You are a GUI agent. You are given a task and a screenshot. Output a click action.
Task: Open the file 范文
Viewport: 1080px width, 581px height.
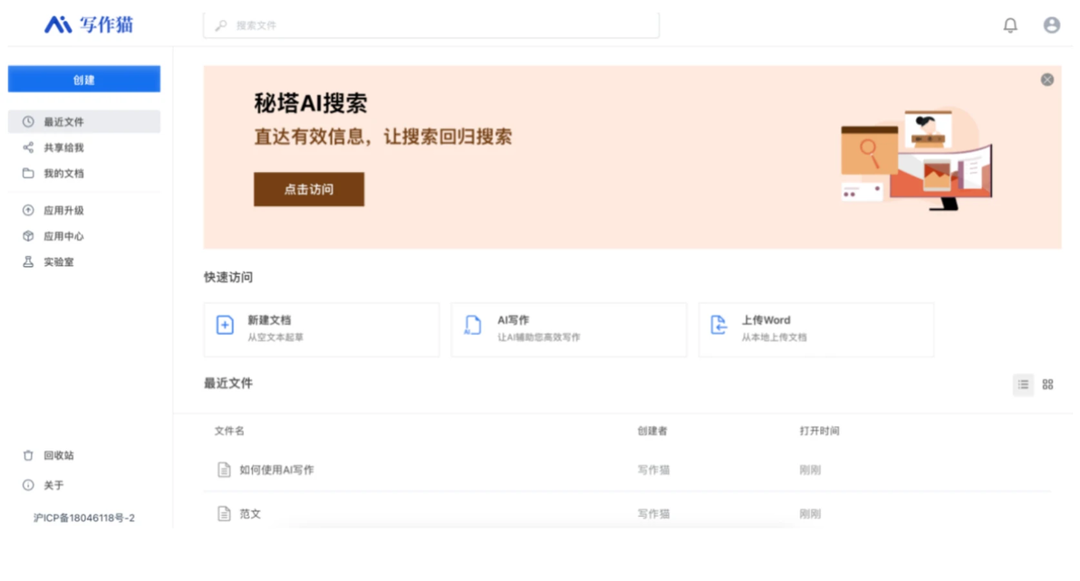tap(250, 514)
